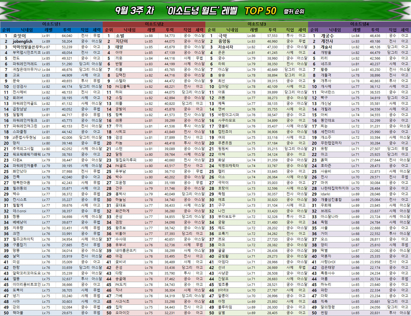Select rank 1 player 호잇이

(19, 36)
